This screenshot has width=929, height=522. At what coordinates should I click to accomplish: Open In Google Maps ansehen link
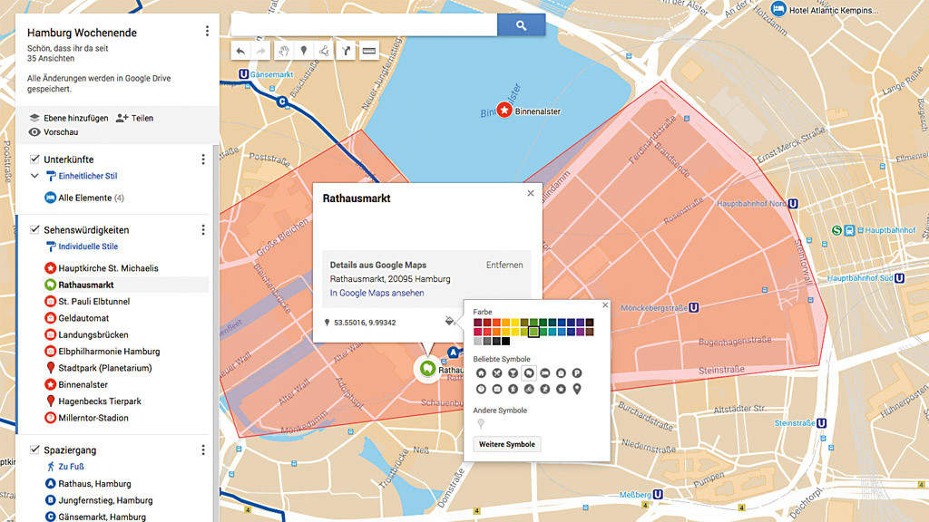coord(376,293)
